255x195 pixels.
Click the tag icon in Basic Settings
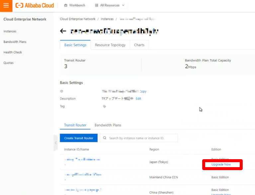pyautogui.click(x=105, y=106)
